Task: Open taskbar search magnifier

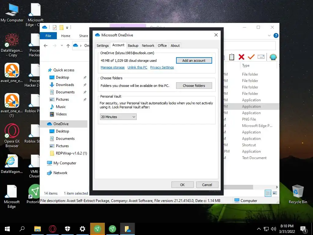Action: pos(22,229)
